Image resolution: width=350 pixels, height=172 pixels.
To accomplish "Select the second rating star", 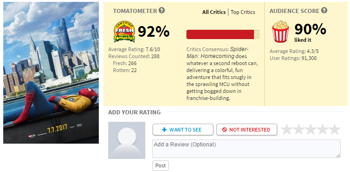I will [298, 130].
